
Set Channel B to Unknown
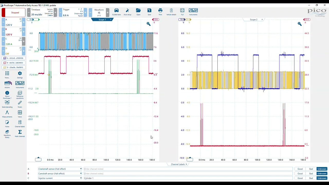tap(322, 173)
